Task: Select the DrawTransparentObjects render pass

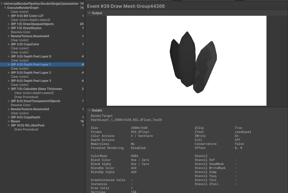Action: pyautogui.click(x=35, y=101)
